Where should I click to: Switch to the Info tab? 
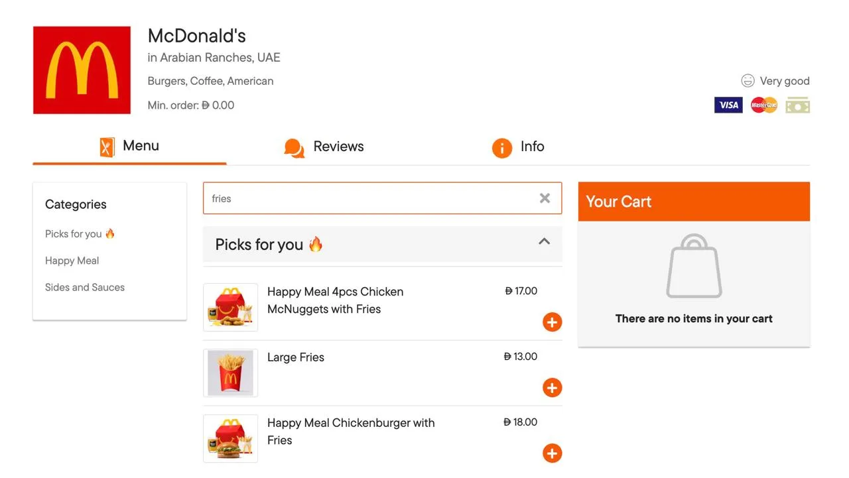518,147
